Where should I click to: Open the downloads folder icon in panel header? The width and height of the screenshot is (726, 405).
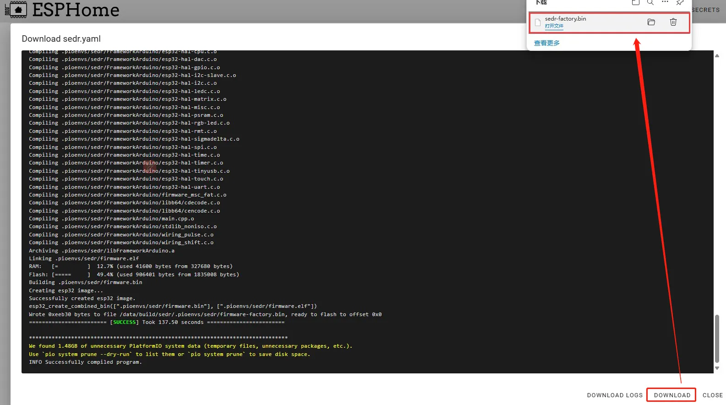(635, 3)
